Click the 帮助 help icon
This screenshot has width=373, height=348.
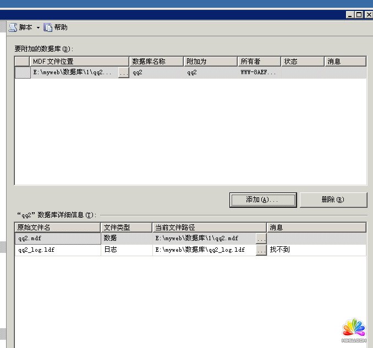click(x=48, y=27)
